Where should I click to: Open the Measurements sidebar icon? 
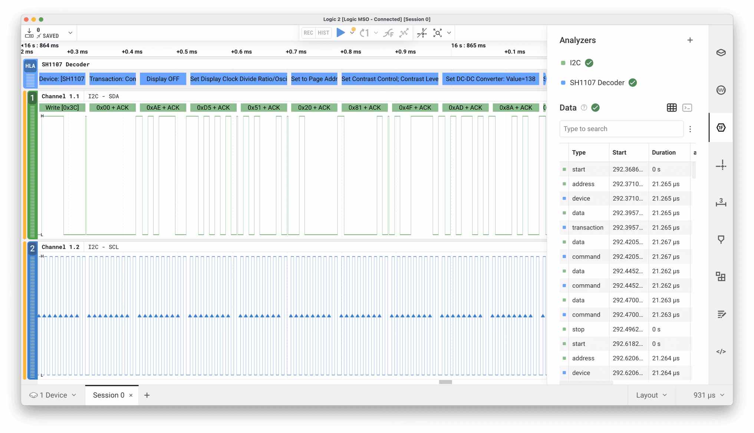click(721, 203)
